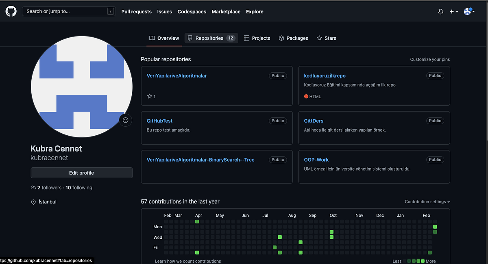Click the smiley set-status icon on the avatar

(125, 120)
